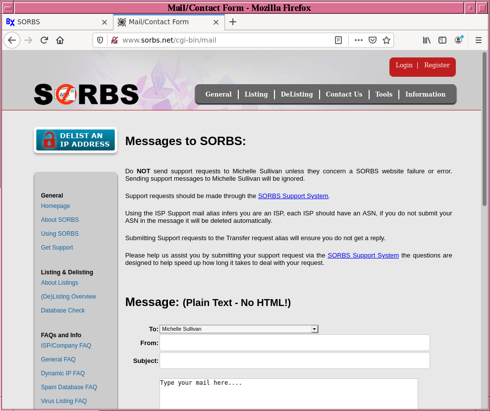Click into the Subject input field
The width and height of the screenshot is (490, 411).
(x=294, y=360)
